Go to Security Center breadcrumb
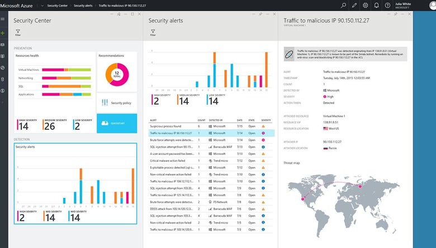This screenshot has width=436, height=248. 57,6
